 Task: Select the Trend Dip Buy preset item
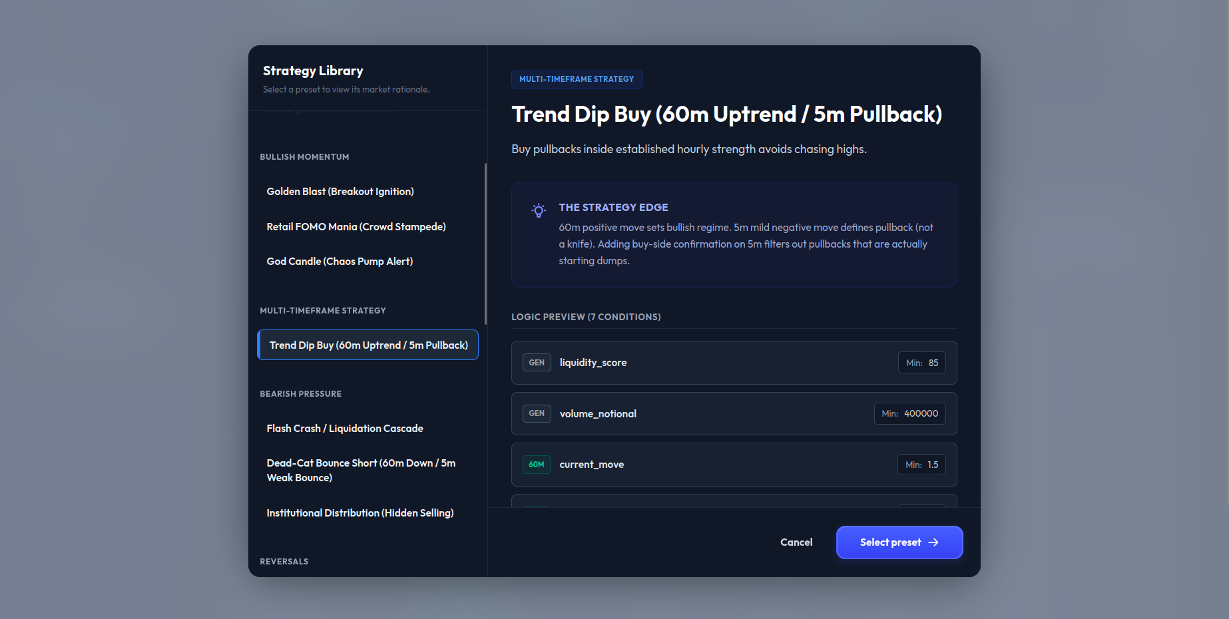click(x=368, y=345)
